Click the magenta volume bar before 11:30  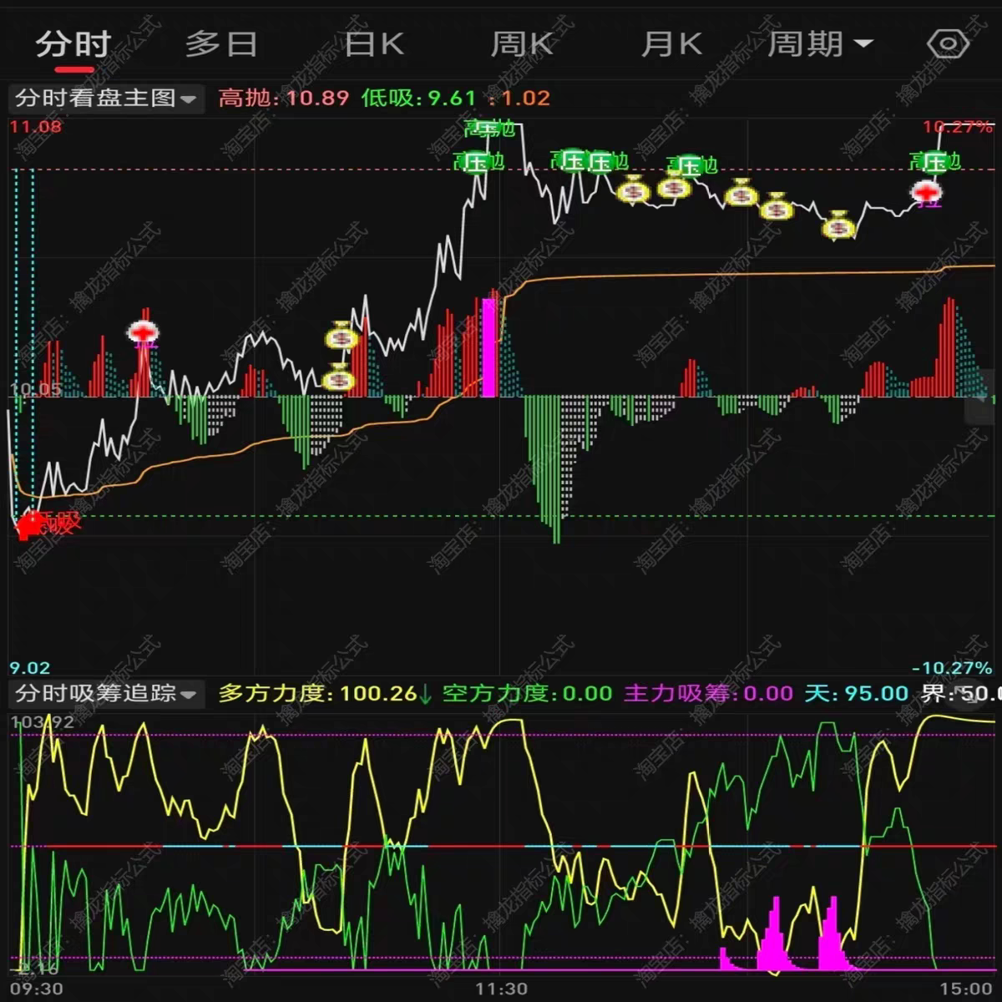click(x=489, y=347)
